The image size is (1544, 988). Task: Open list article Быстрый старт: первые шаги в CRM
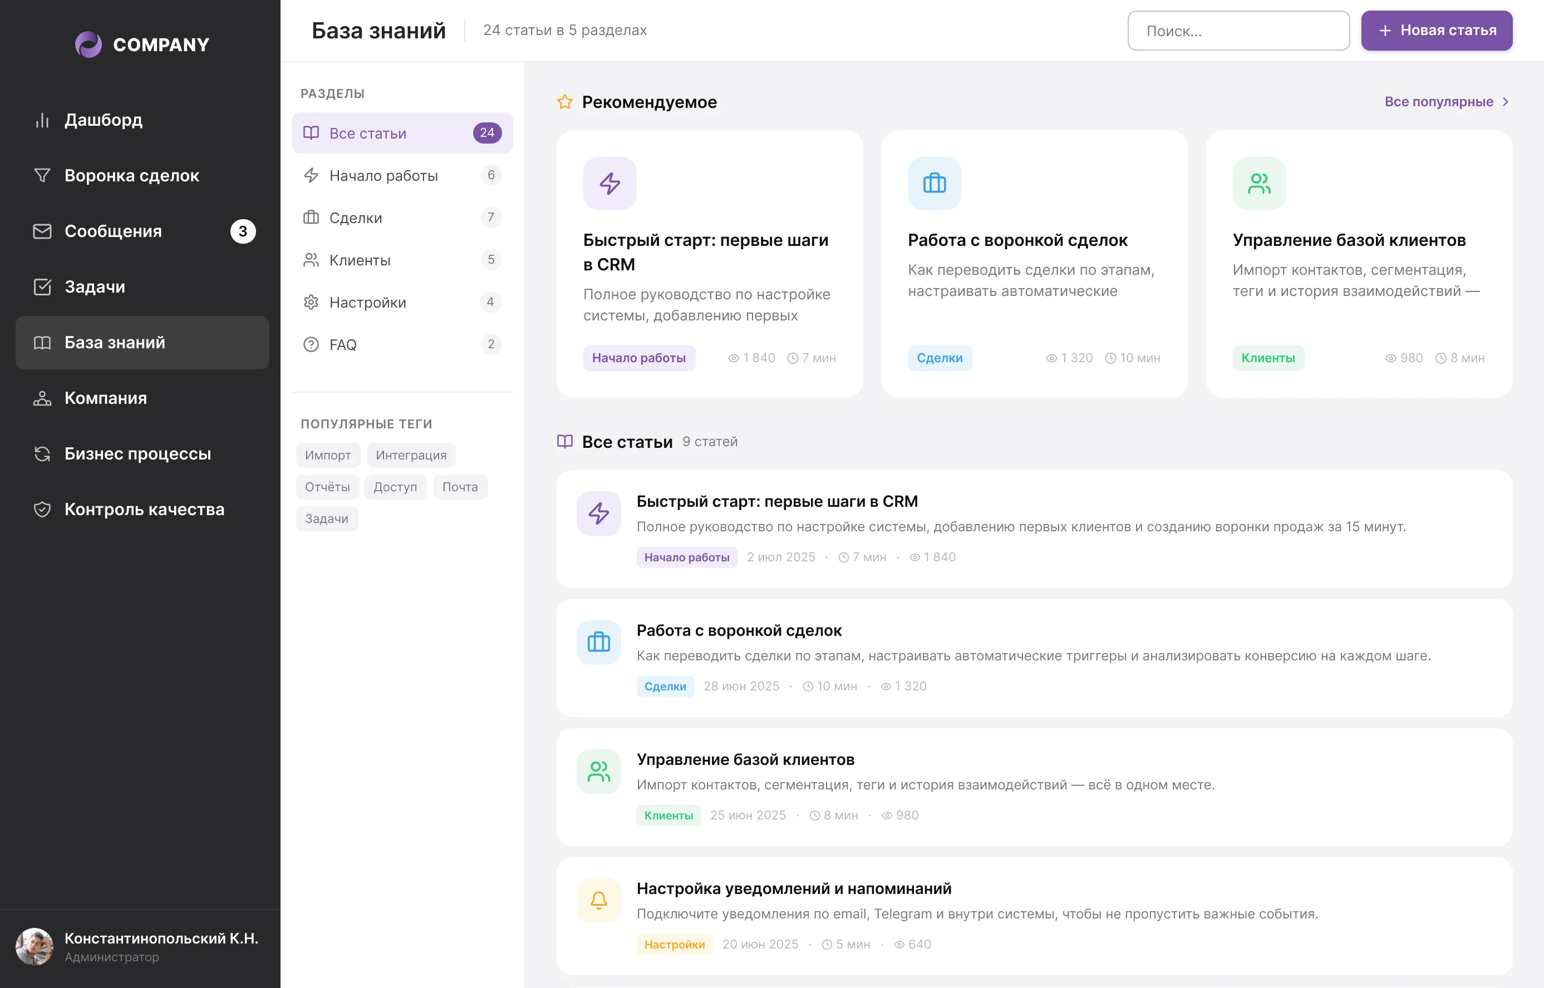[777, 501]
